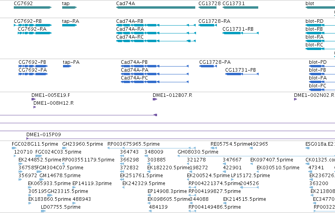Image resolution: width=335 pixels, height=213 pixels.
Task: Click the RP003675965.5prime EST label
Action: pos(133,144)
